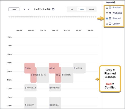Open the Monday PHYSWELL 2 block

coord(30,88)
